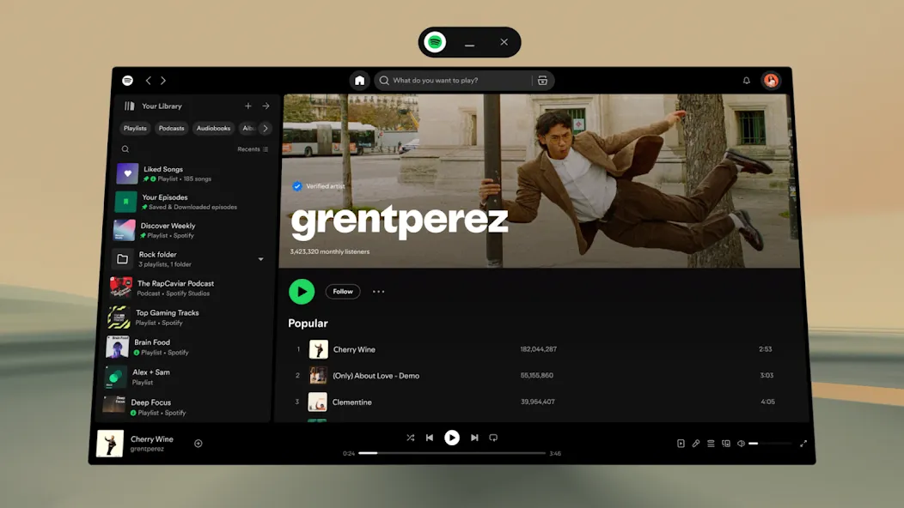Show more library filter chips
The height and width of the screenshot is (508, 904).
coord(266,129)
